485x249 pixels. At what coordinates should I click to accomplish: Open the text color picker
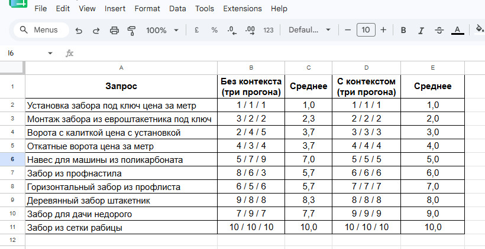click(x=457, y=30)
